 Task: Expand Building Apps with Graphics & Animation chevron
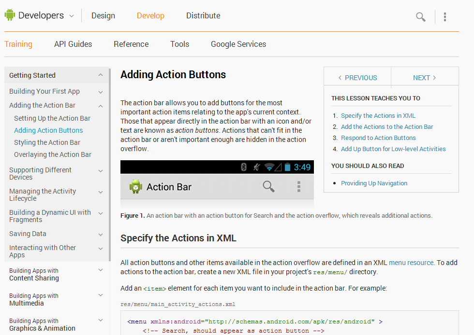click(101, 320)
